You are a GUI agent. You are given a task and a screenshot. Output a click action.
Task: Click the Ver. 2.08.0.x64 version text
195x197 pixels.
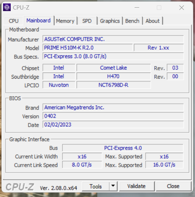pos(58,188)
